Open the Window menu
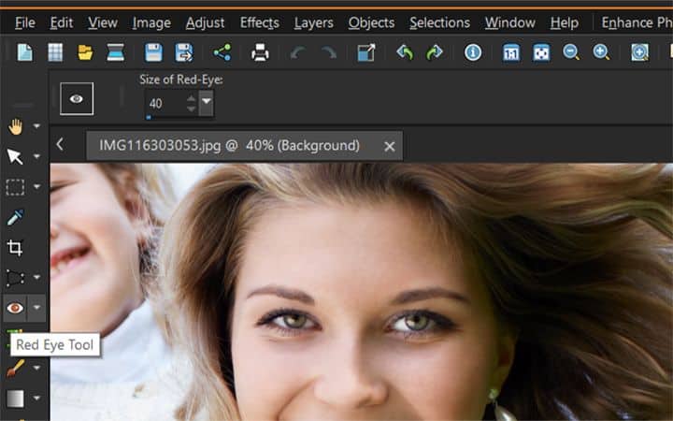 click(510, 22)
